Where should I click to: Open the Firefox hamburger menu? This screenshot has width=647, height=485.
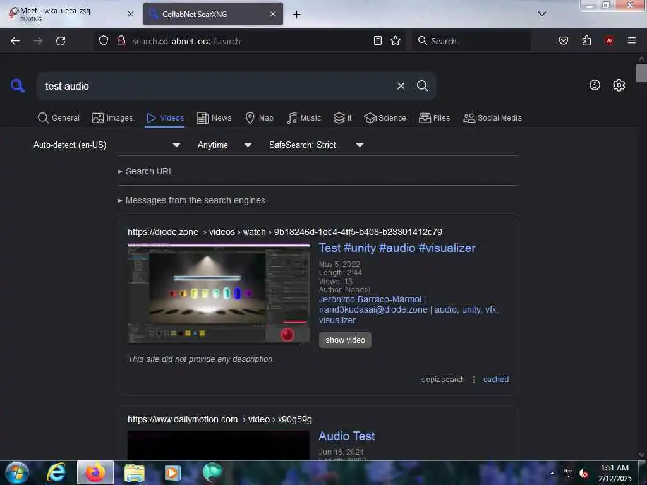[632, 40]
